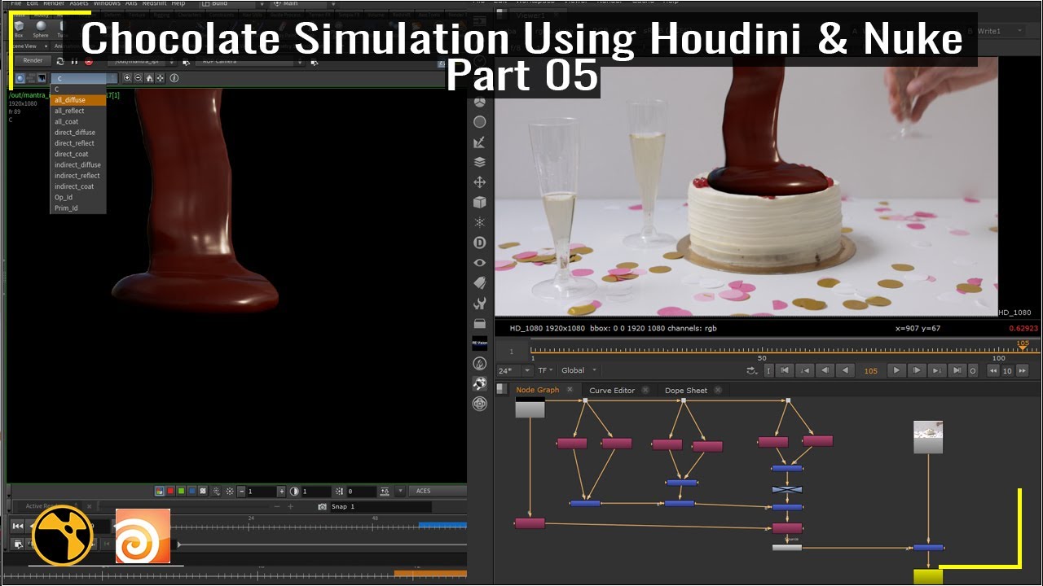The width and height of the screenshot is (1043, 586).
Task: Click the ACES color space button
Action: (x=437, y=492)
